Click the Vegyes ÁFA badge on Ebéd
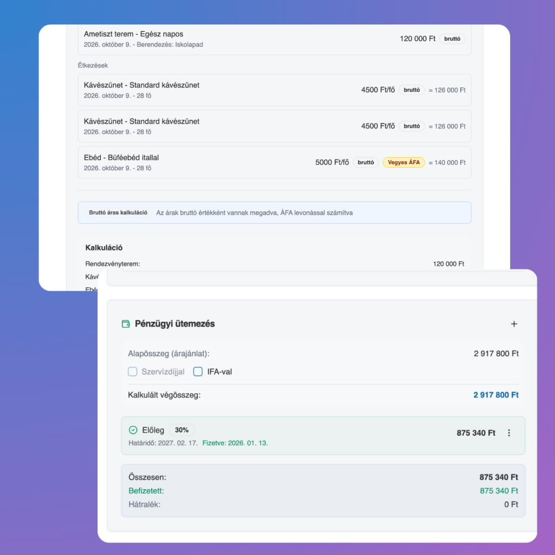 click(x=403, y=162)
